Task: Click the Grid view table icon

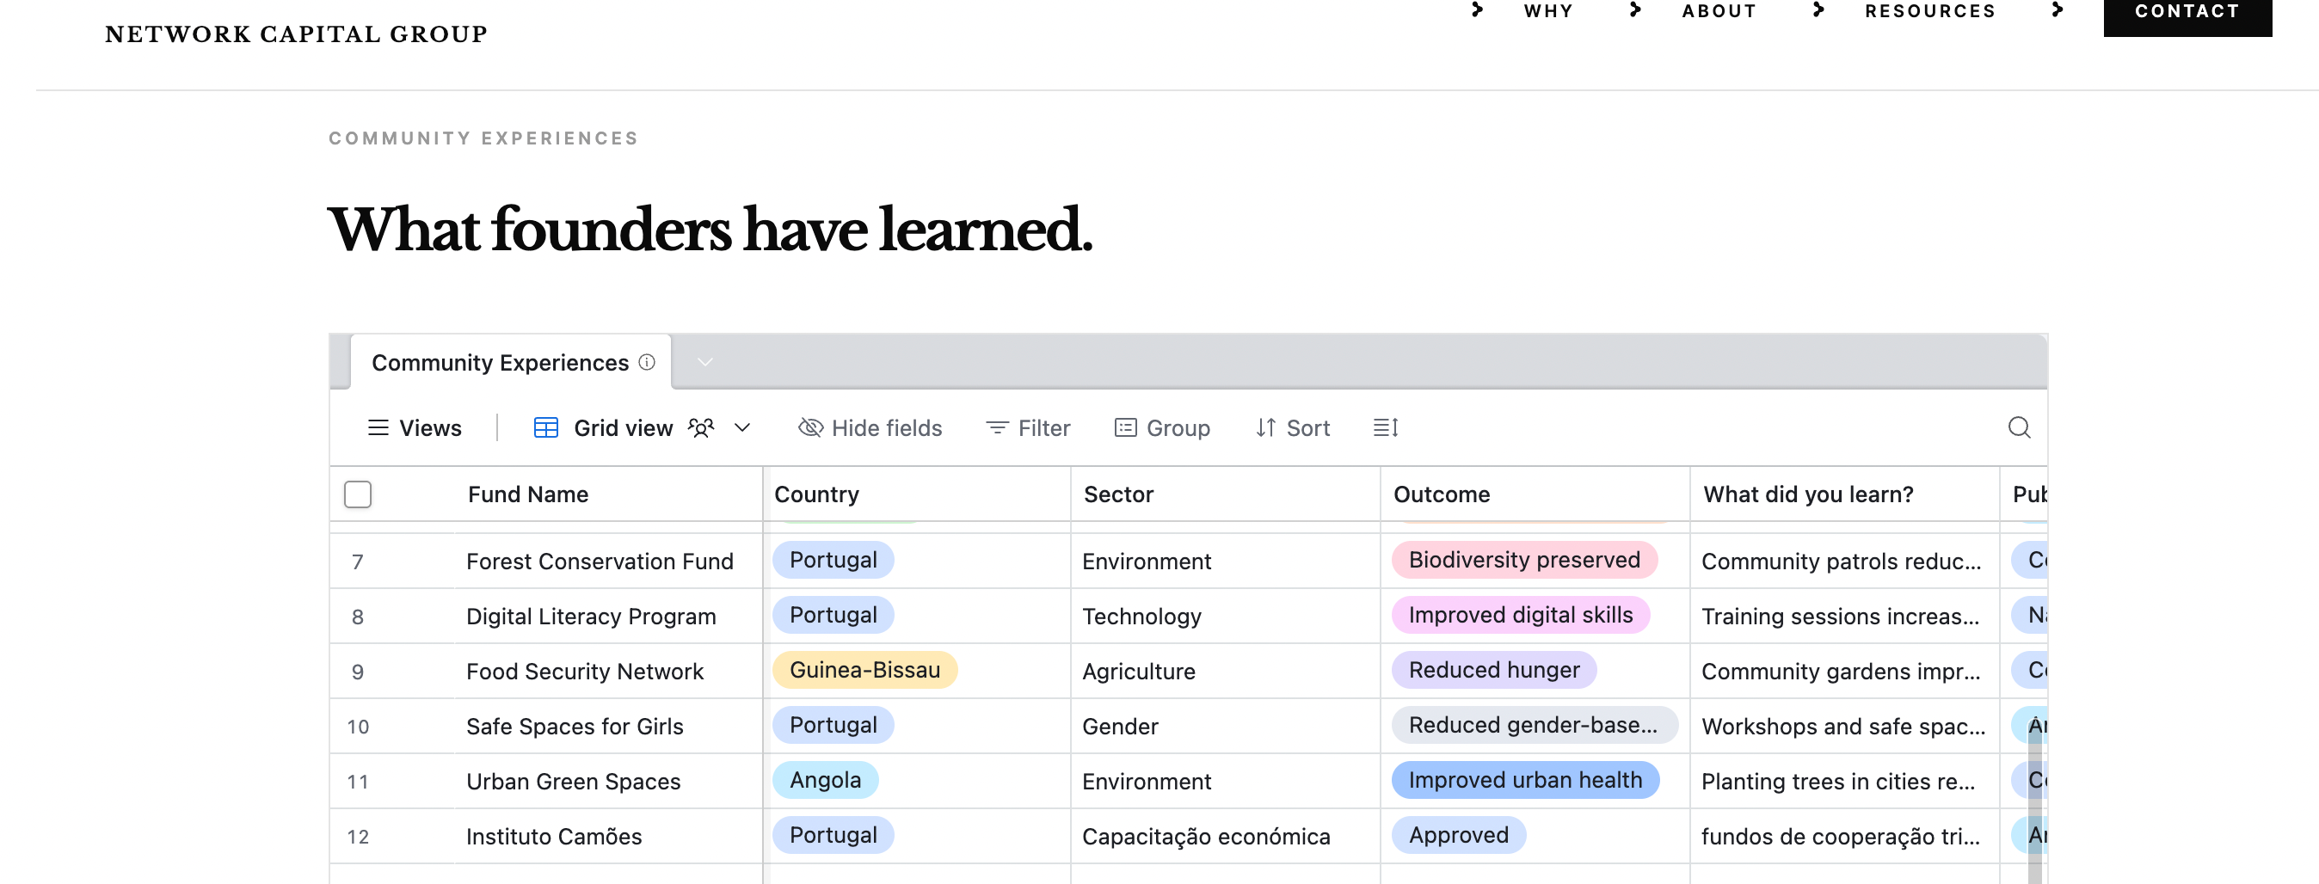Action: 545,427
